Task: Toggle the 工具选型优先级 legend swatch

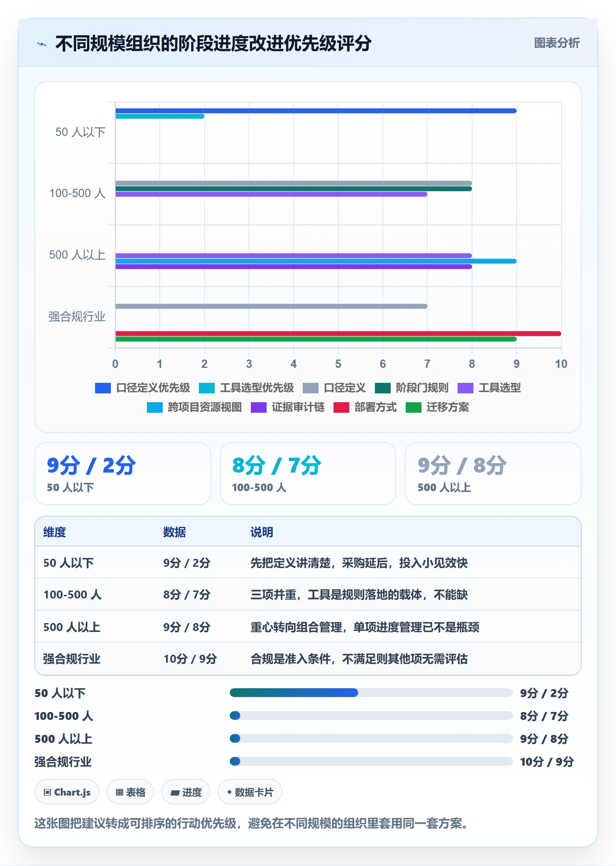Action: 207,388
